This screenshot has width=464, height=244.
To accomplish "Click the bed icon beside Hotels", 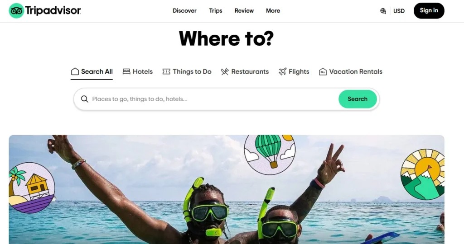I will [x=126, y=72].
